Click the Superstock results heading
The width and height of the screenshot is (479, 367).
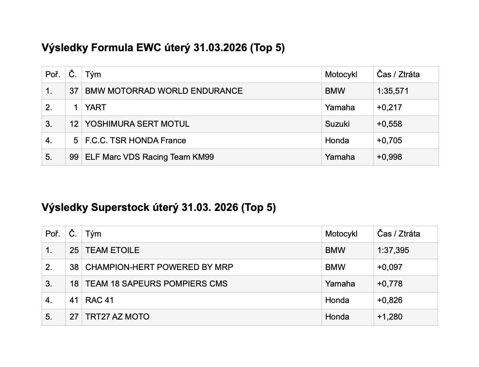coord(159,207)
